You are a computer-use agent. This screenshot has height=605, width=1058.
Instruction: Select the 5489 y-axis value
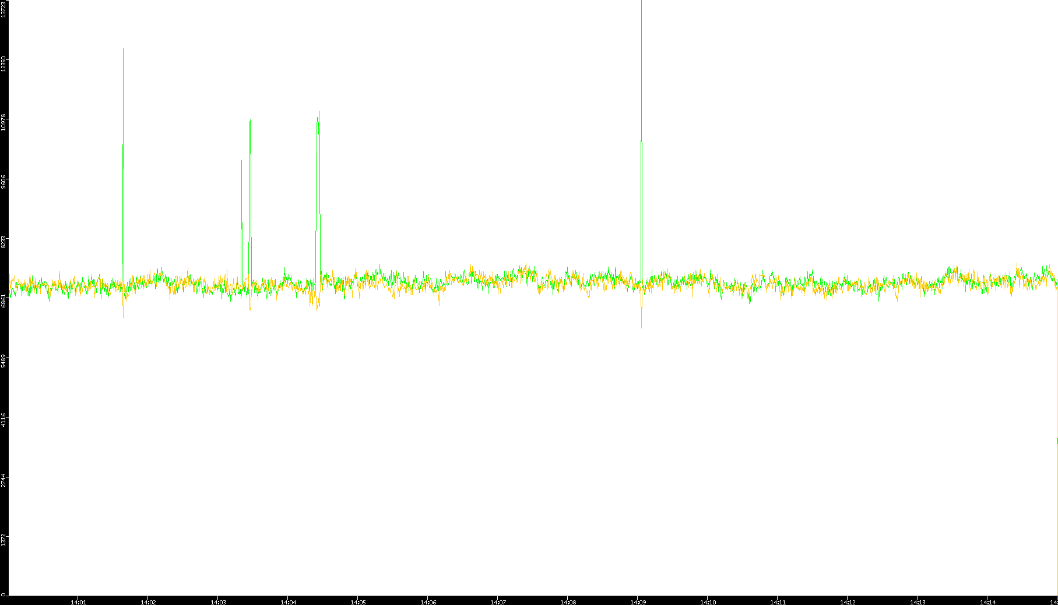[4, 361]
